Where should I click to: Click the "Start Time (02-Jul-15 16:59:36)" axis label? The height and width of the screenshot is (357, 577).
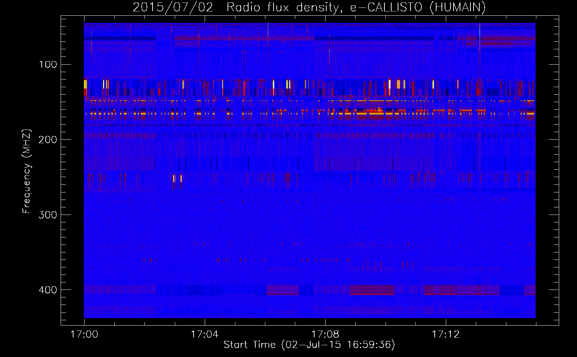click(309, 345)
